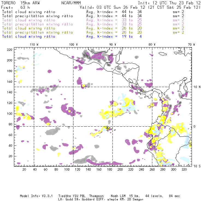
Task: Click the olive "Total precipitation mixing ratio" legend label
Action: 37,32
